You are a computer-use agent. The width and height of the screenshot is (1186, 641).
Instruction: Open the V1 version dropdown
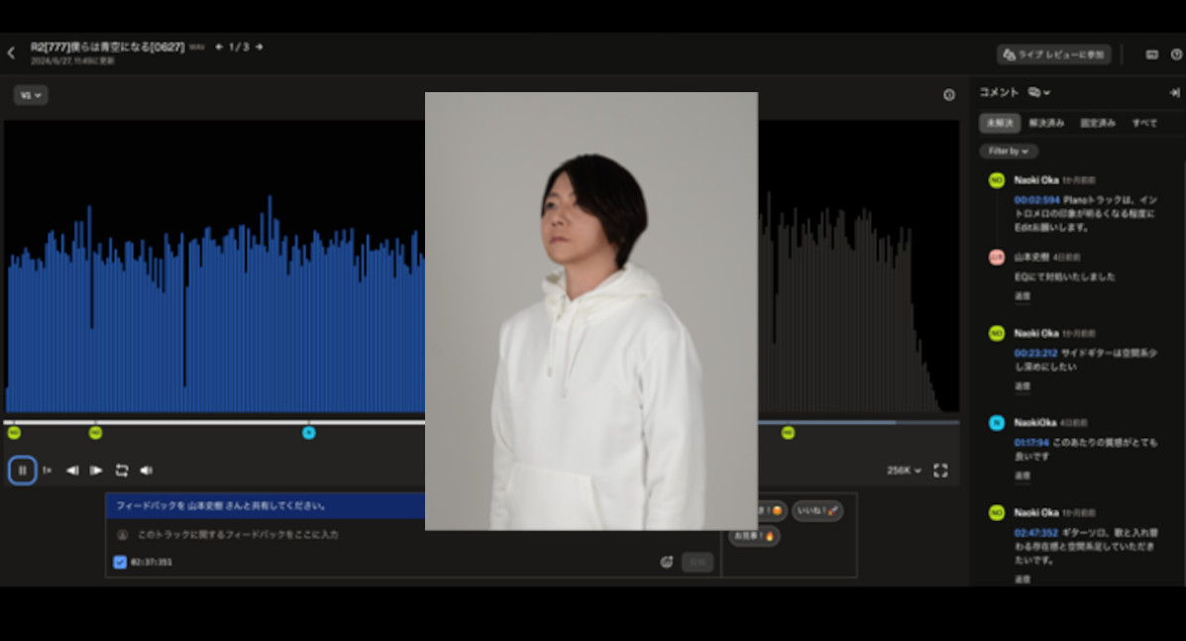[x=31, y=95]
